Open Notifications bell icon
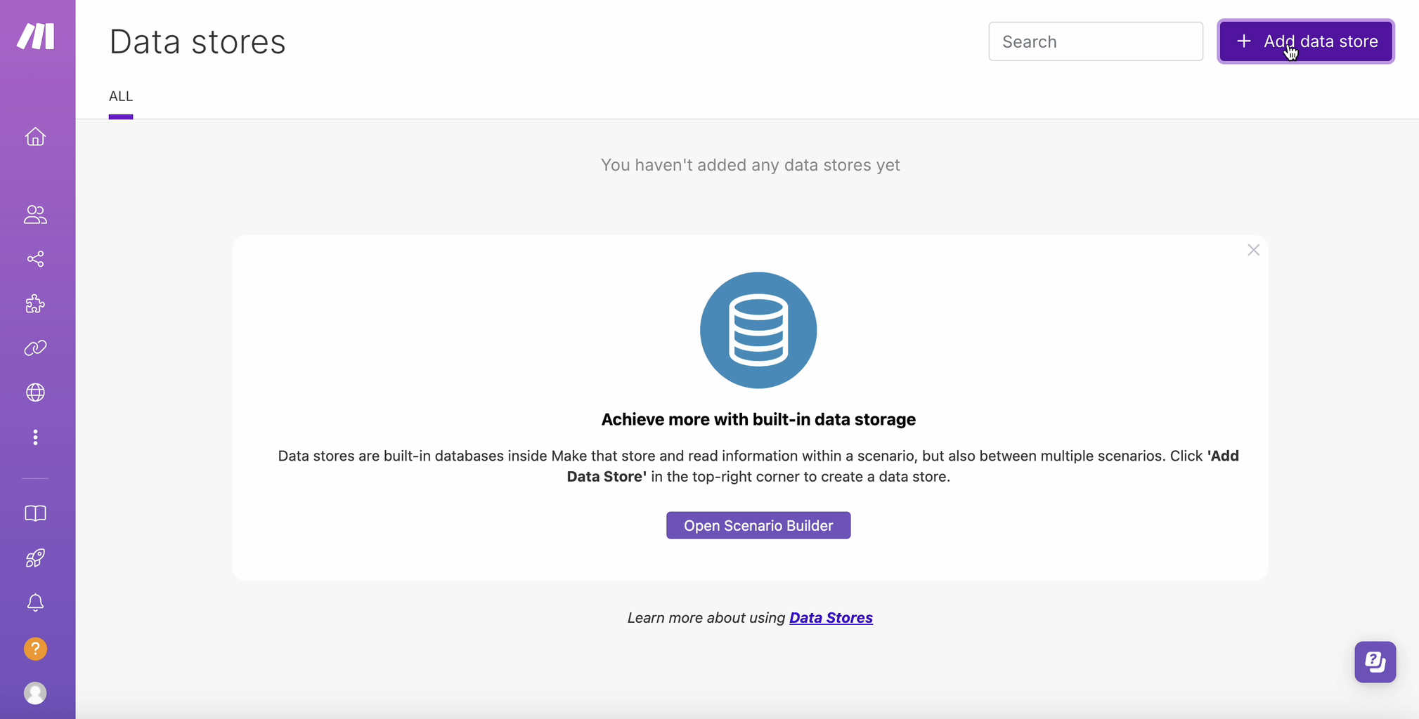The image size is (1419, 719). 35,602
